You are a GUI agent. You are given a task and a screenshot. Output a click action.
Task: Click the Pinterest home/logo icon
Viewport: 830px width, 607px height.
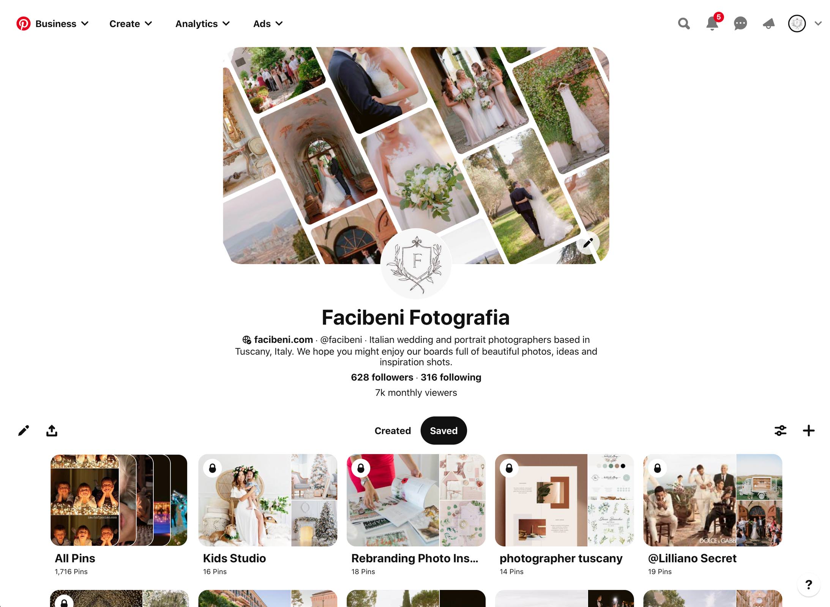tap(23, 23)
